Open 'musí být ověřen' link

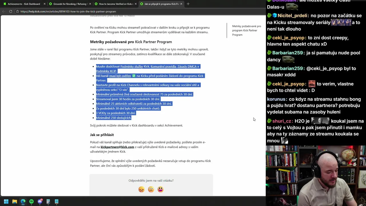click(120, 76)
